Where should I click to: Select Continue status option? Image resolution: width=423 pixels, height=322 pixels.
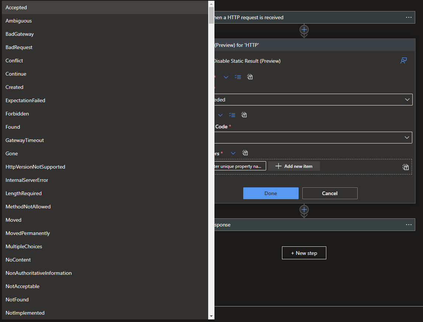click(x=105, y=74)
